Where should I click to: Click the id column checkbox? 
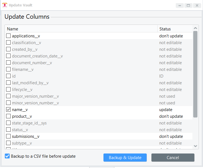(8, 76)
